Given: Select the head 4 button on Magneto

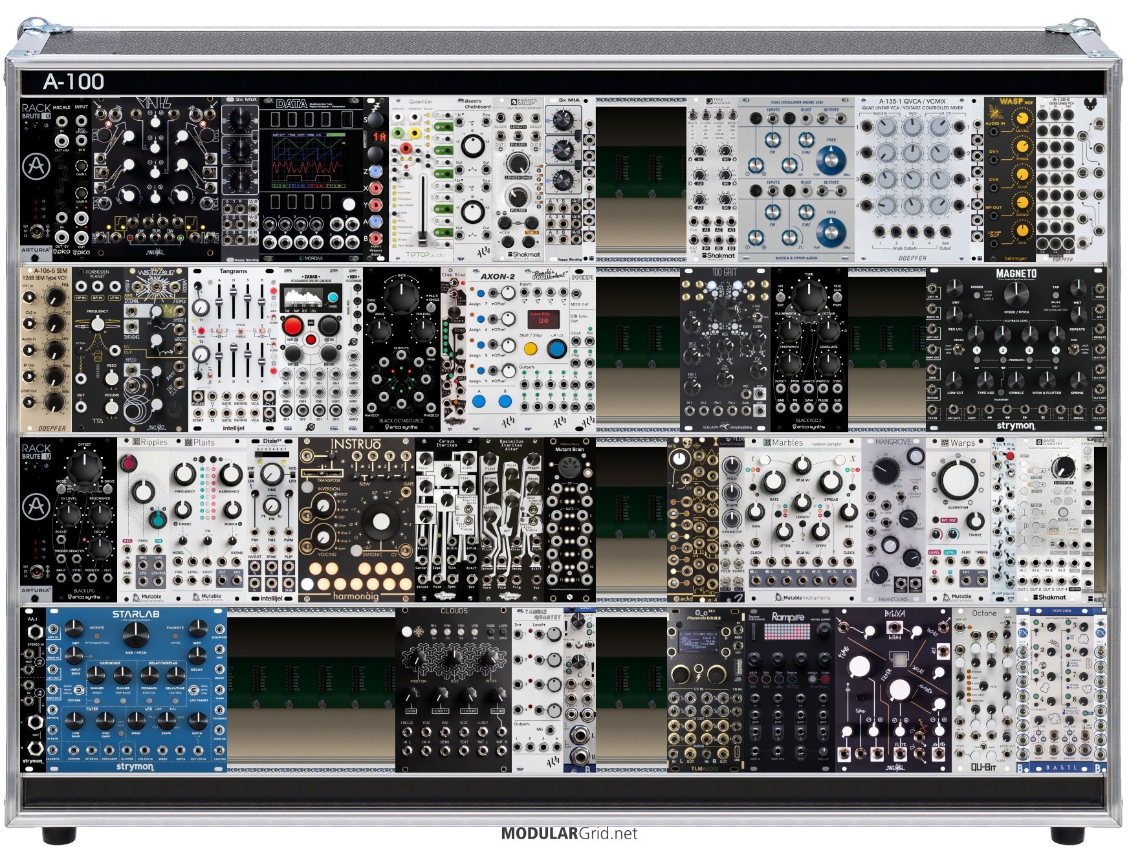Looking at the screenshot, I should [1055, 350].
